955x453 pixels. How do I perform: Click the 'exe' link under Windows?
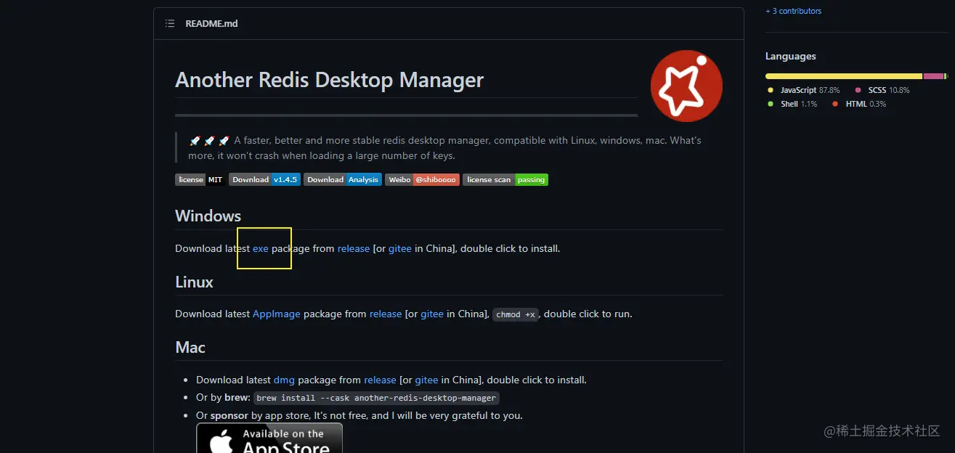(x=261, y=248)
